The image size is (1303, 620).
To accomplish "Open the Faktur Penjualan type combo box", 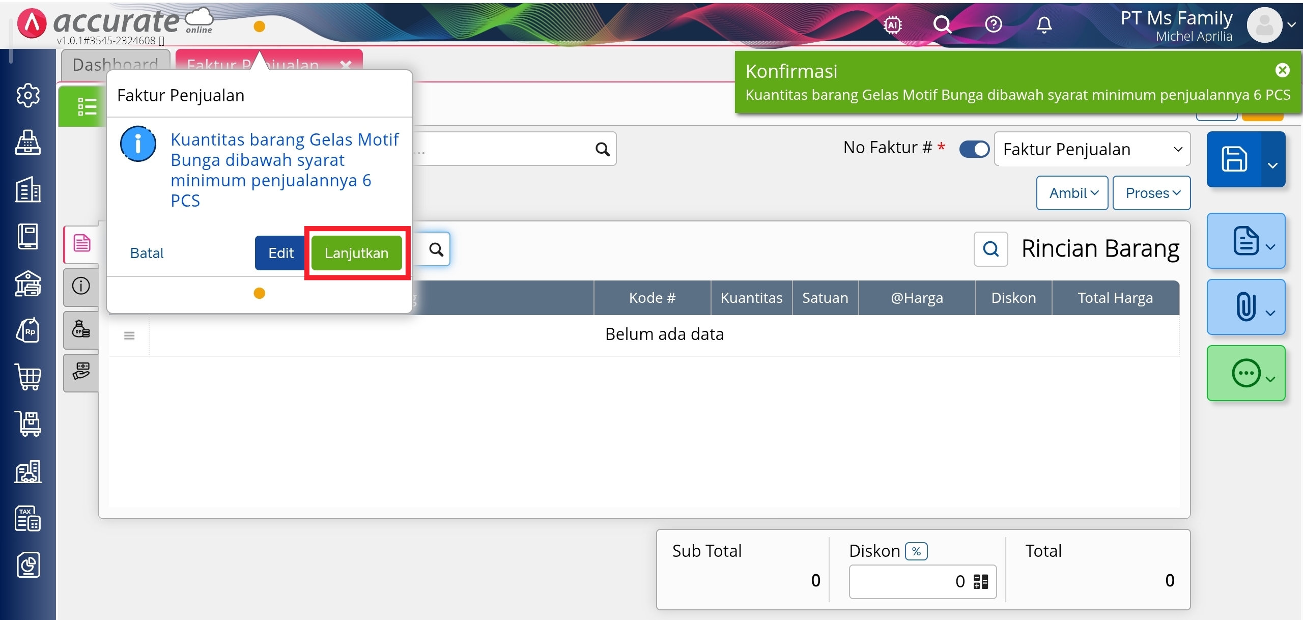I will coord(1092,149).
